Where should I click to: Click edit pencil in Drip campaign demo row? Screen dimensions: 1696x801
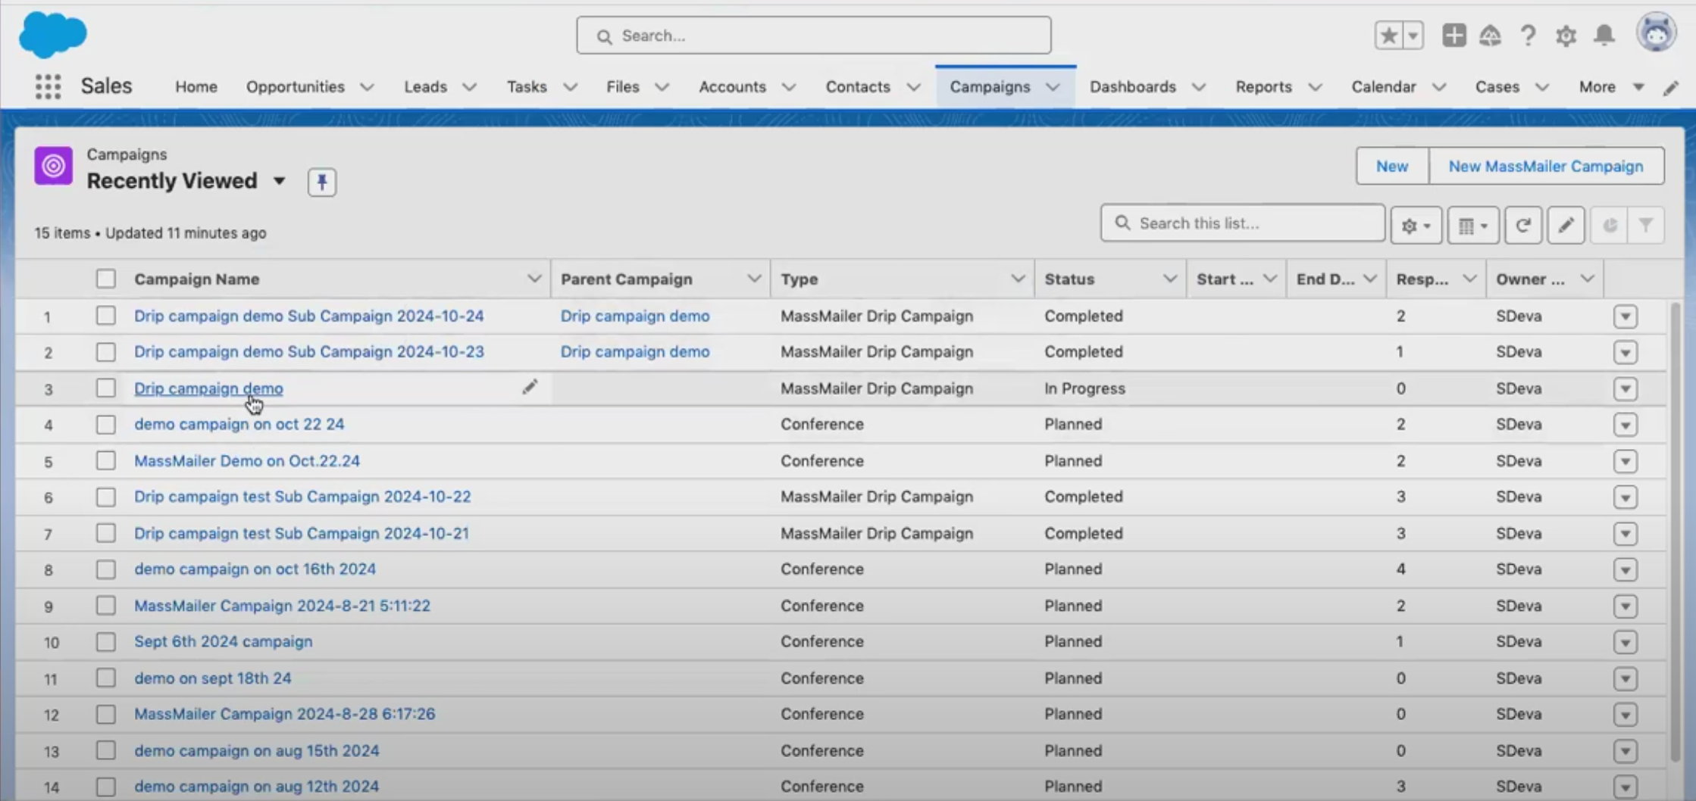530,388
